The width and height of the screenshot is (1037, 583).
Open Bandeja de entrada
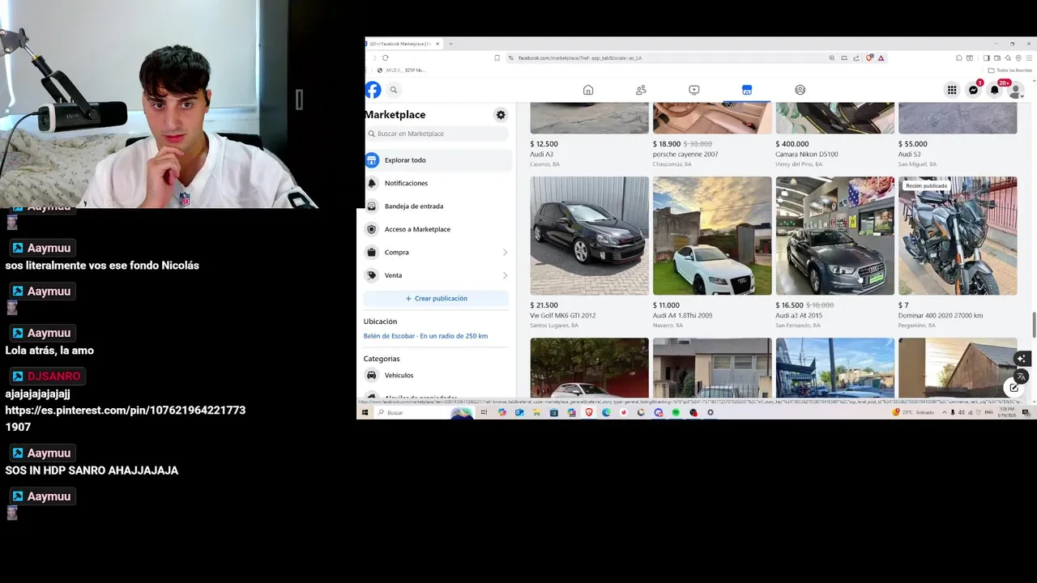437,206
